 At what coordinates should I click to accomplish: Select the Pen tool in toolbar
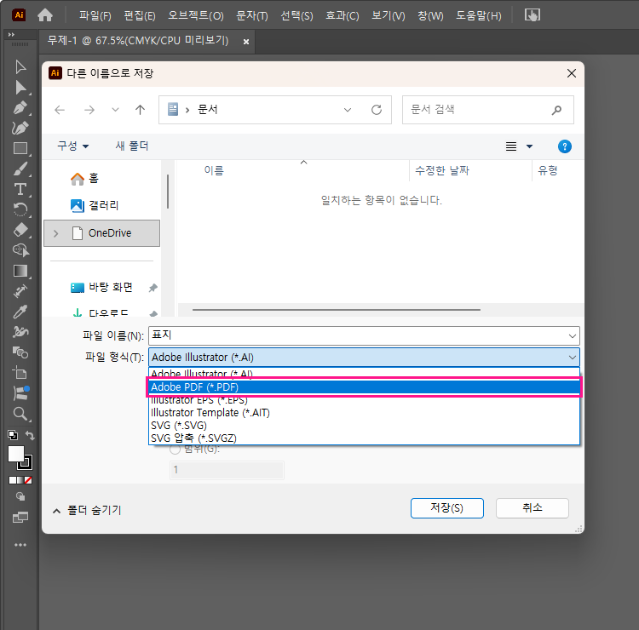tap(20, 108)
